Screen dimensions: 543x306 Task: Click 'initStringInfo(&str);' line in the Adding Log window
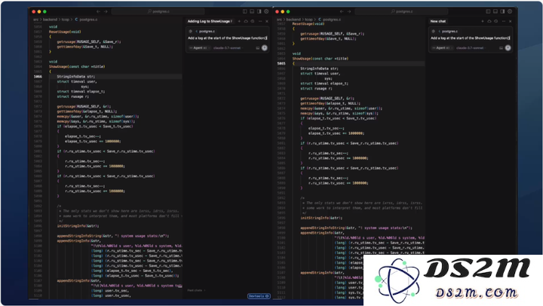pyautogui.click(x=78, y=225)
